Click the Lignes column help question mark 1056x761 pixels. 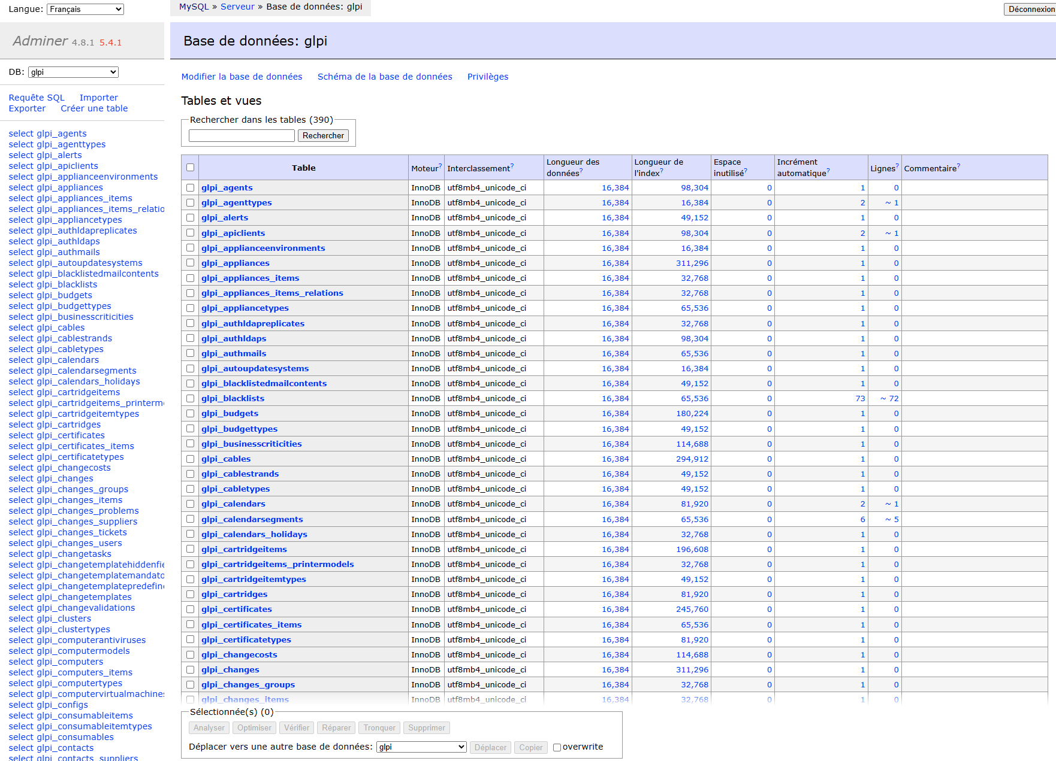897,166
